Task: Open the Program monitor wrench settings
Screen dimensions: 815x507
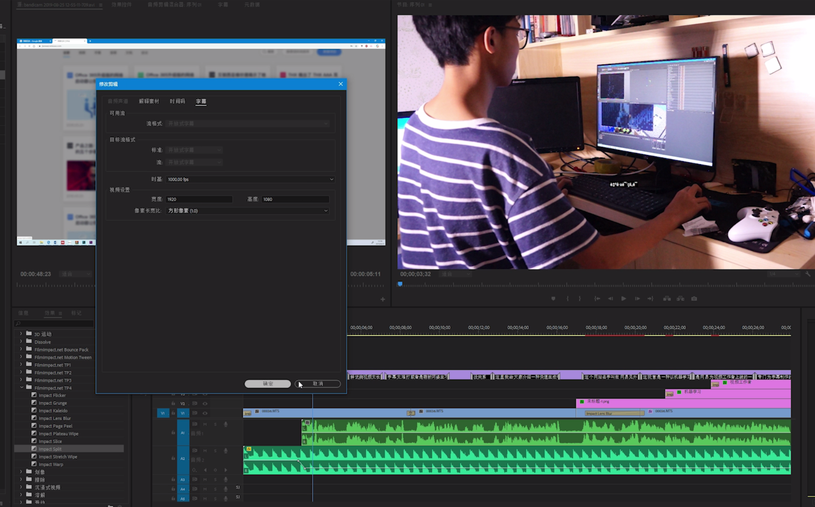Action: tap(807, 274)
